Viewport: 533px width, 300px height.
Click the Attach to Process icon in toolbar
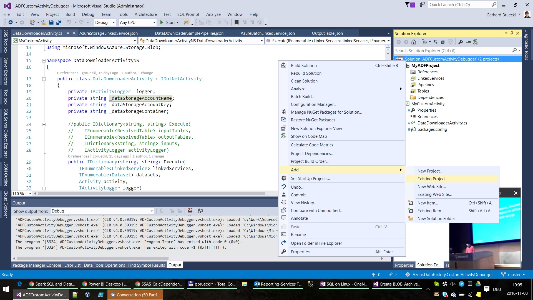point(186,22)
